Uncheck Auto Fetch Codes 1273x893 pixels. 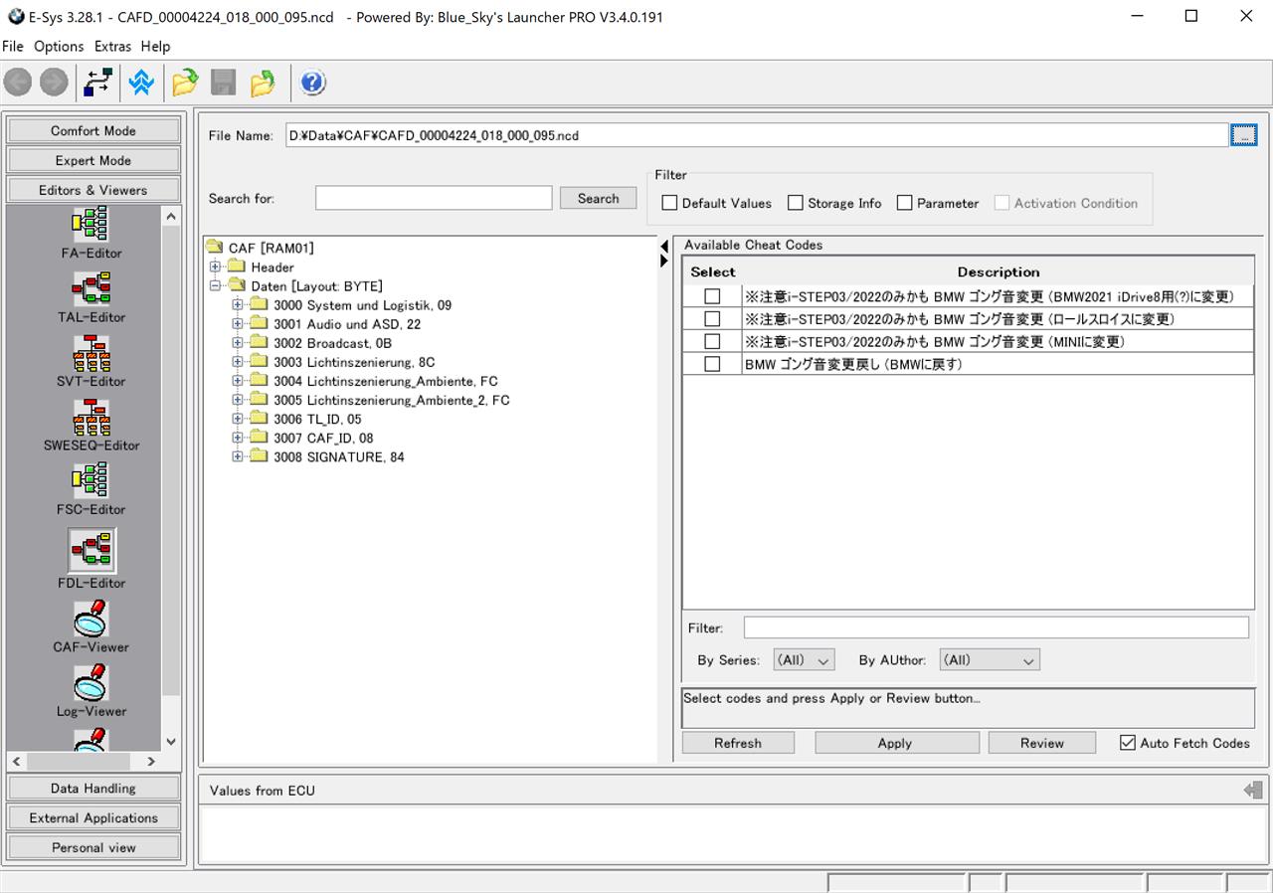(x=1128, y=743)
